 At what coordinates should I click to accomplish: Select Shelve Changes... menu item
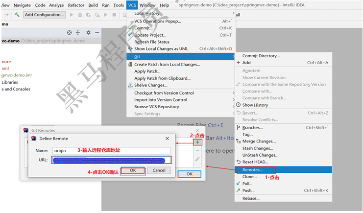[181, 85]
